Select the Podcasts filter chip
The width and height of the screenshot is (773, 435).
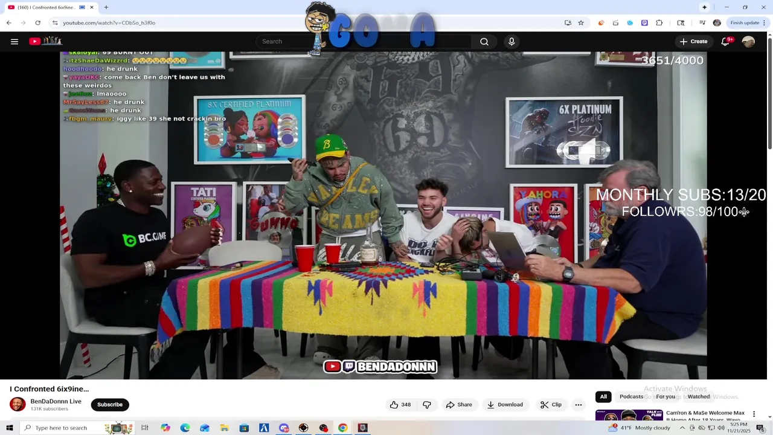pos(631,396)
